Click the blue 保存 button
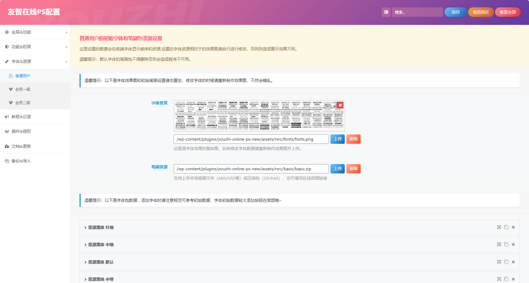 455,12
